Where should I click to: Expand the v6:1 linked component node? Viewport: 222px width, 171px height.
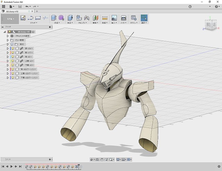pos(8,57)
